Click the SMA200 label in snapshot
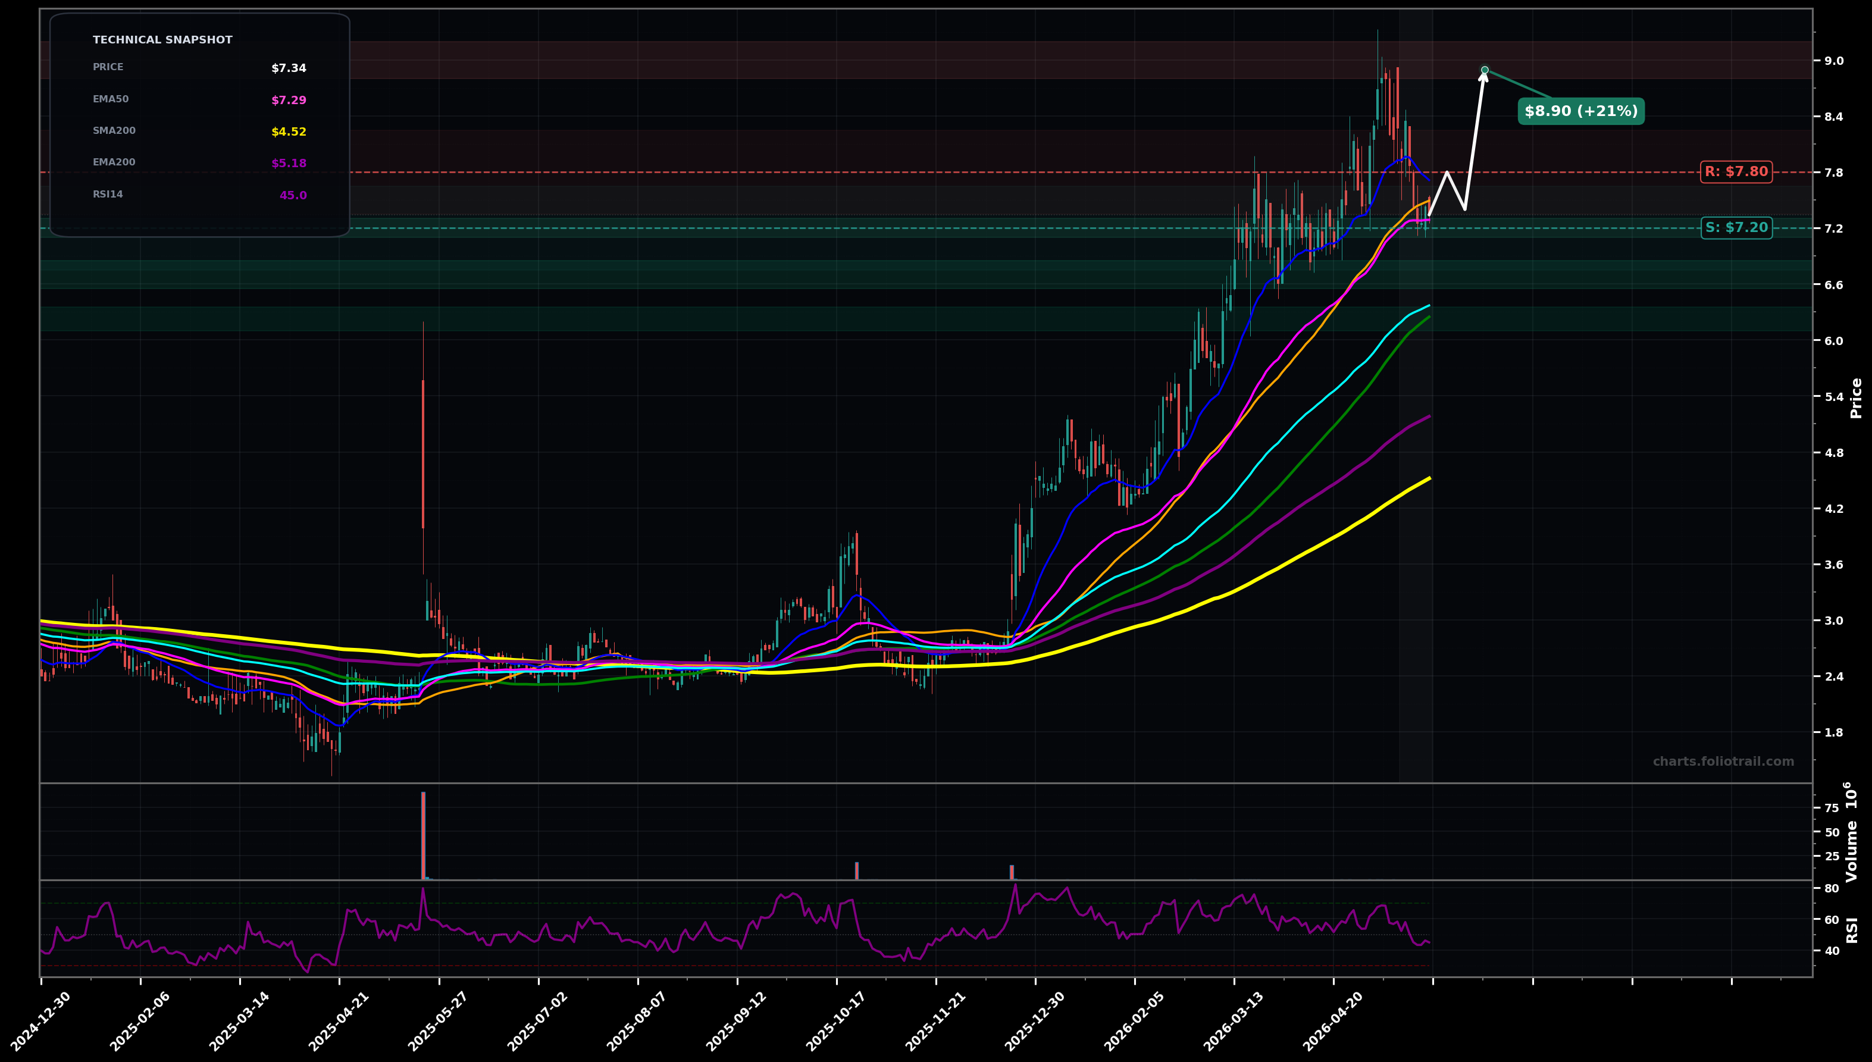 pos(114,131)
